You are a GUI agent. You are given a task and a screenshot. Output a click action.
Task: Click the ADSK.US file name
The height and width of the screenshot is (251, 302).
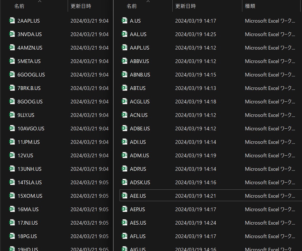[x=140, y=183]
